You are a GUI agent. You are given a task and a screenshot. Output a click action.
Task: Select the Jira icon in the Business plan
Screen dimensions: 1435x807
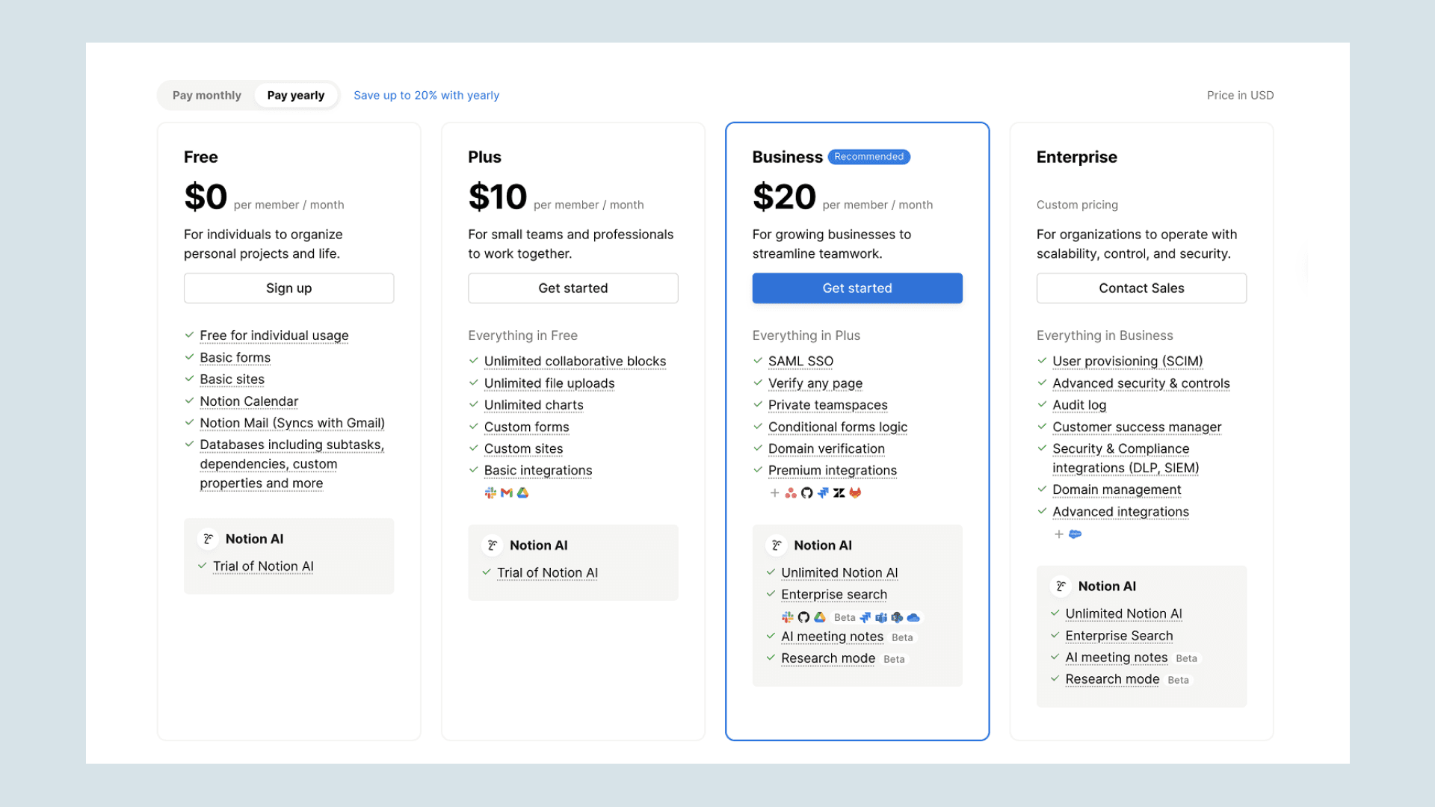click(x=823, y=493)
